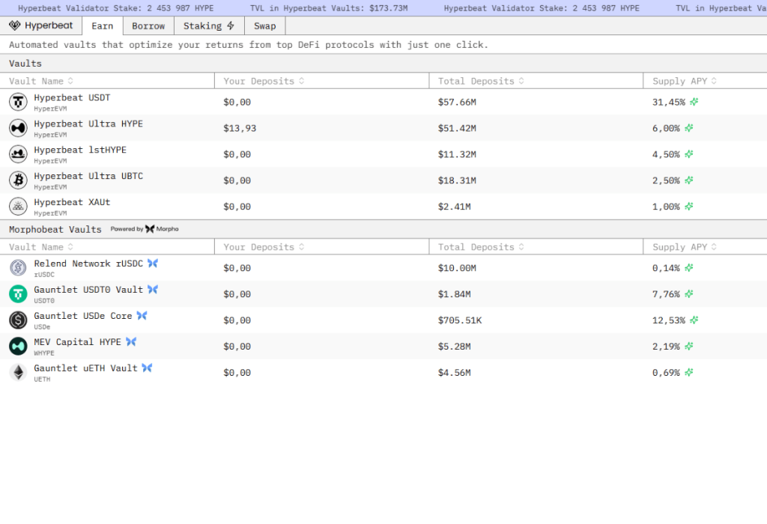The height and width of the screenshot is (524, 767).
Task: Click the Gauntlet USDe Core token icon
Action: [x=18, y=320]
